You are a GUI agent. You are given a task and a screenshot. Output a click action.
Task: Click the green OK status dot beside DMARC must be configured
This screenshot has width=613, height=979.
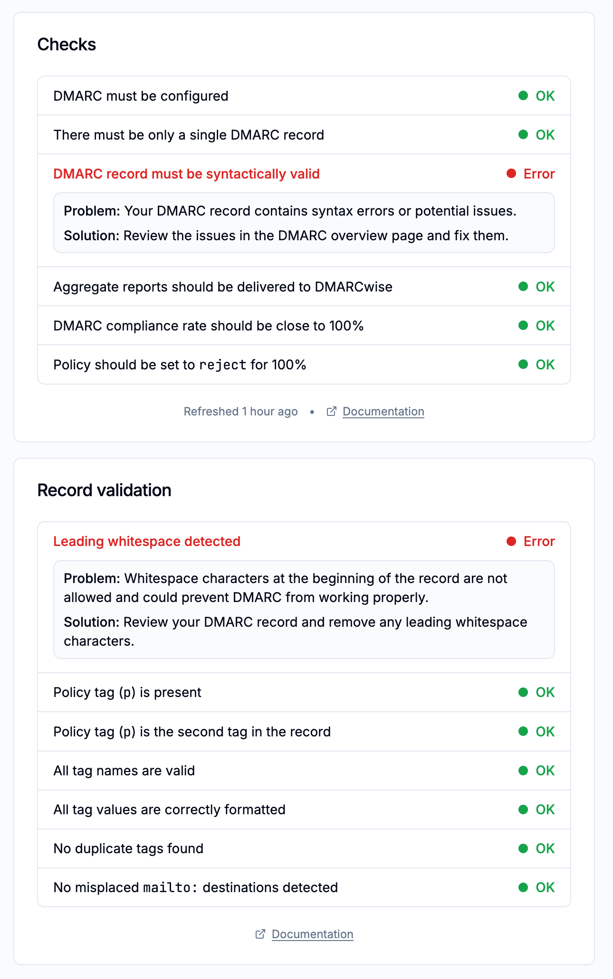[523, 95]
